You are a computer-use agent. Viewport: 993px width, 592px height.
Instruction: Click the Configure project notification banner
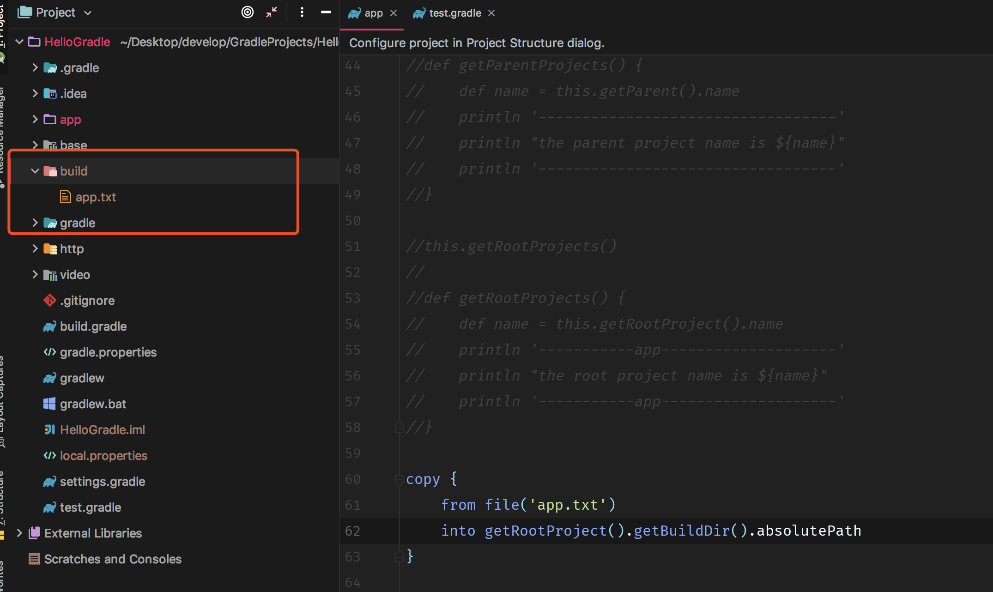tap(476, 43)
